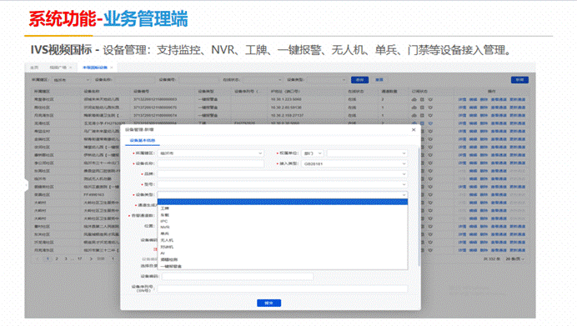Open the 设备类型 filter dropdown above table
The image size is (577, 326).
[326, 80]
